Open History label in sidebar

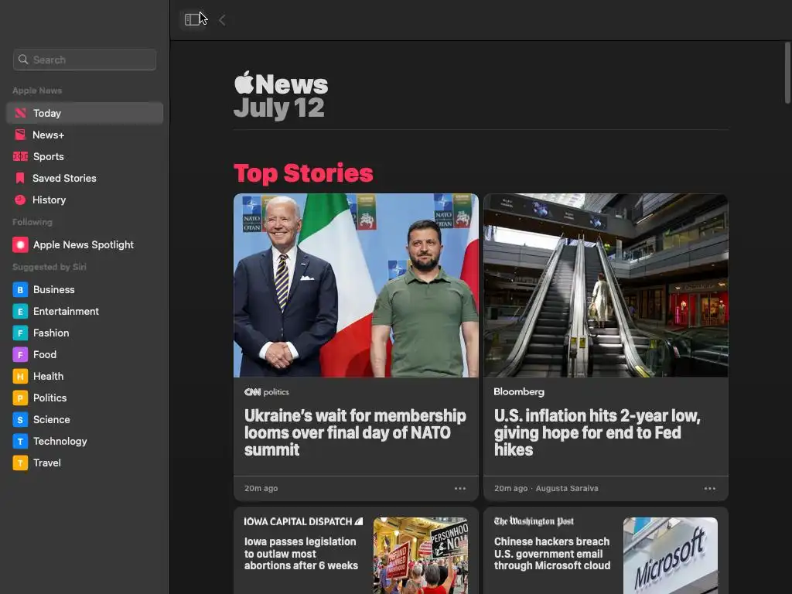tap(49, 200)
